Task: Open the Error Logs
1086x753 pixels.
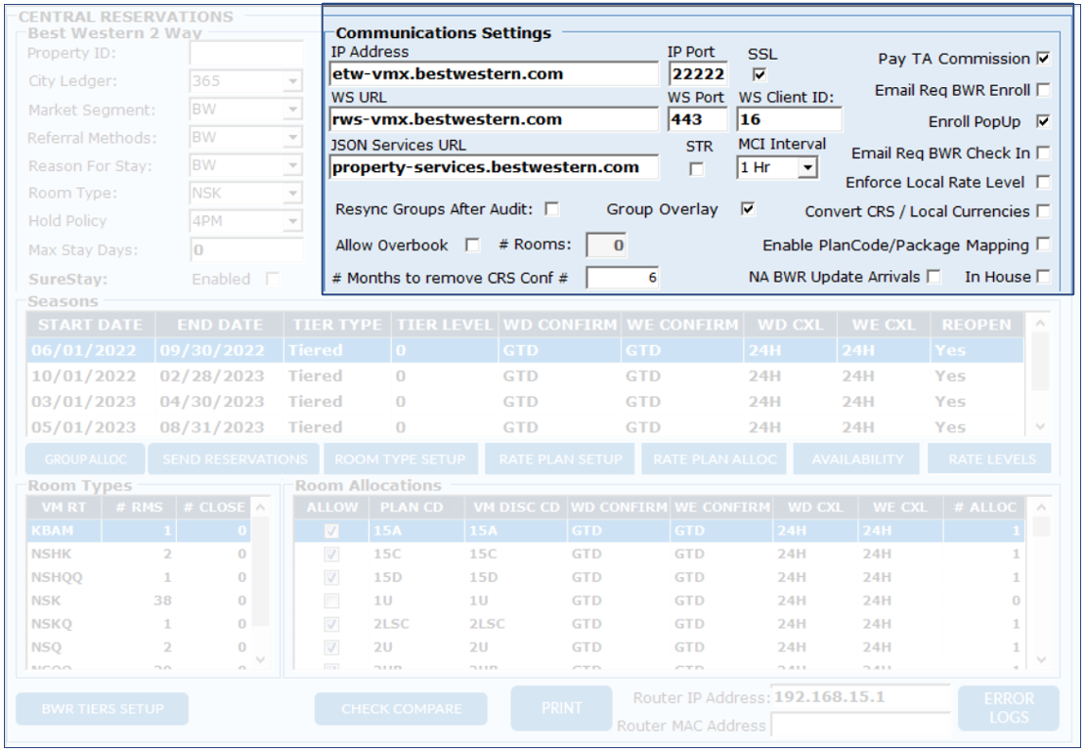Action: (x=1008, y=708)
